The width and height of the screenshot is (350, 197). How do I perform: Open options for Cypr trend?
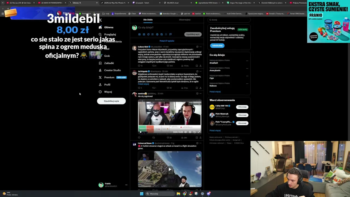(247, 76)
